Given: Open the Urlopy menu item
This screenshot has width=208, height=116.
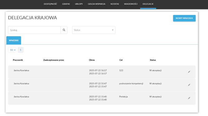Looking at the screenshot, I should [x=79, y=4].
